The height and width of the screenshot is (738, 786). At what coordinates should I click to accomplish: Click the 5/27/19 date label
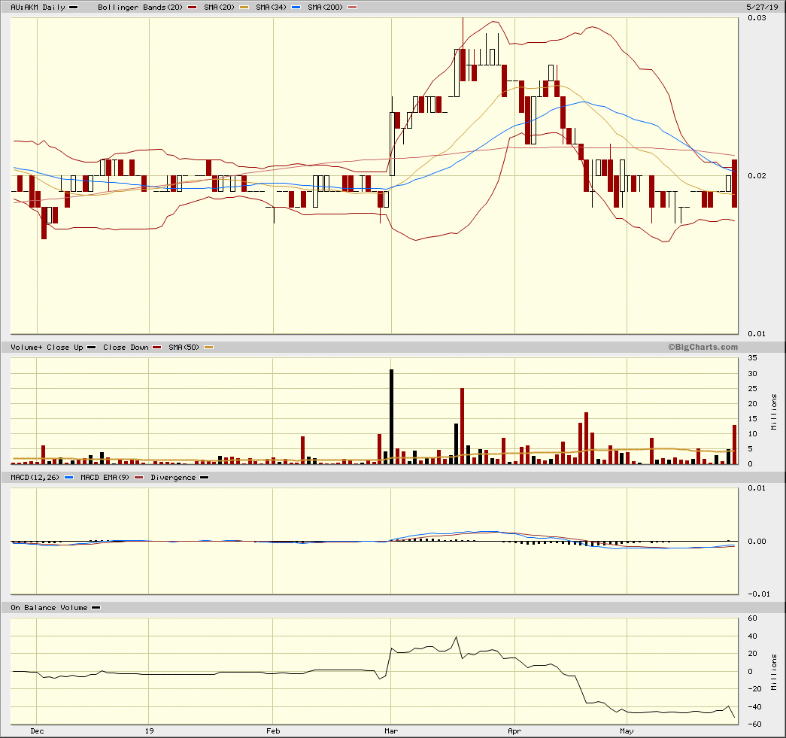click(762, 7)
